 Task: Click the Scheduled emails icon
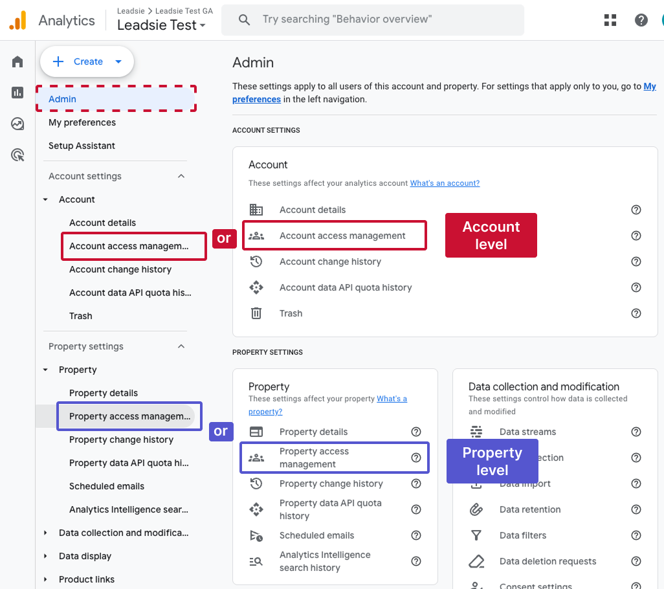pos(256,536)
